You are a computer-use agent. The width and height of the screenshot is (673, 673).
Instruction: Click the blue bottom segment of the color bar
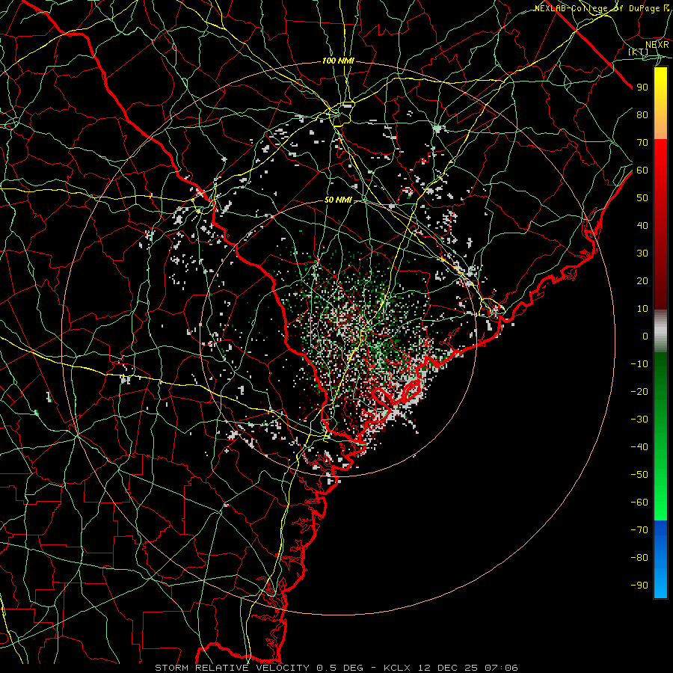[660, 559]
